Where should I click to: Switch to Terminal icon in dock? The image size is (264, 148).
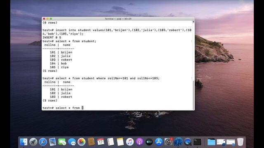point(197,142)
